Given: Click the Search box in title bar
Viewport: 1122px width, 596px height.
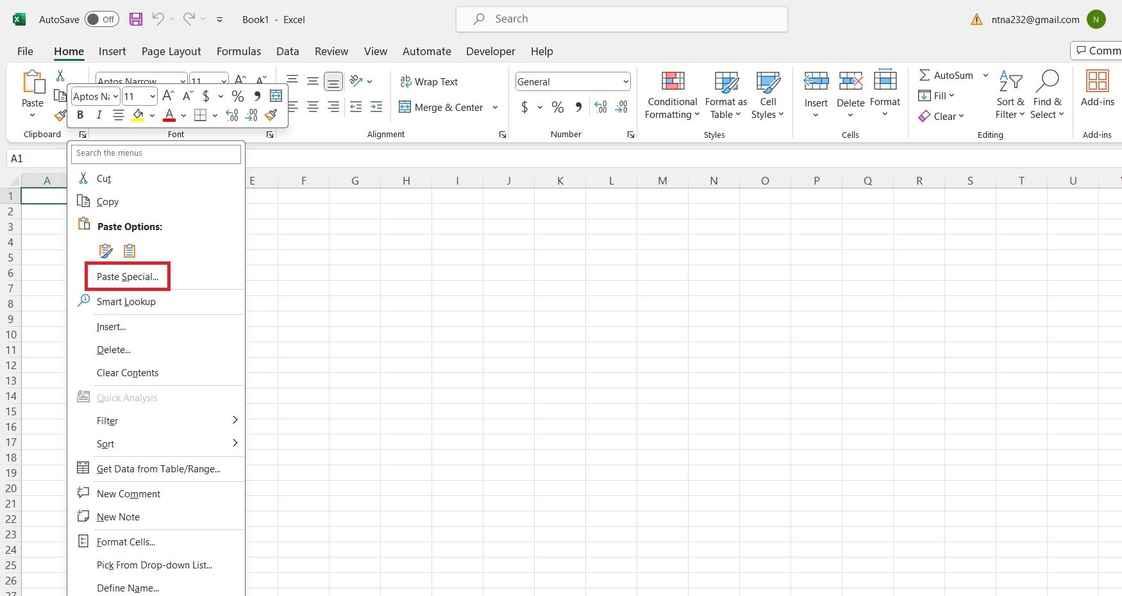Looking at the screenshot, I should pyautogui.click(x=621, y=19).
